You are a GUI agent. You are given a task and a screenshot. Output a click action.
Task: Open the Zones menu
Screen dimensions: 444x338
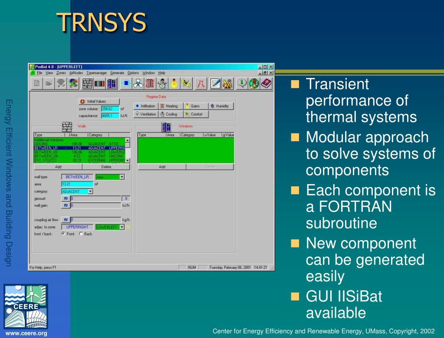pyautogui.click(x=61, y=73)
